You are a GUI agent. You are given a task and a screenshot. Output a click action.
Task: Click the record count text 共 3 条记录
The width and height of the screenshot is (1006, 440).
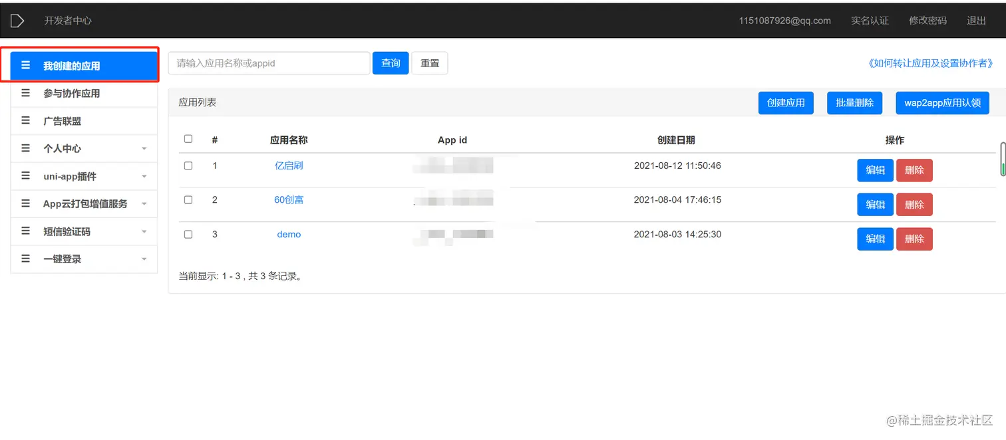[x=276, y=276]
